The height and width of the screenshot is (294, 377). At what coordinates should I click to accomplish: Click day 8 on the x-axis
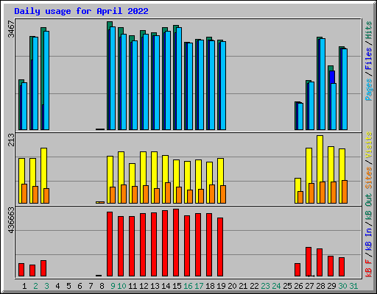click(102, 286)
